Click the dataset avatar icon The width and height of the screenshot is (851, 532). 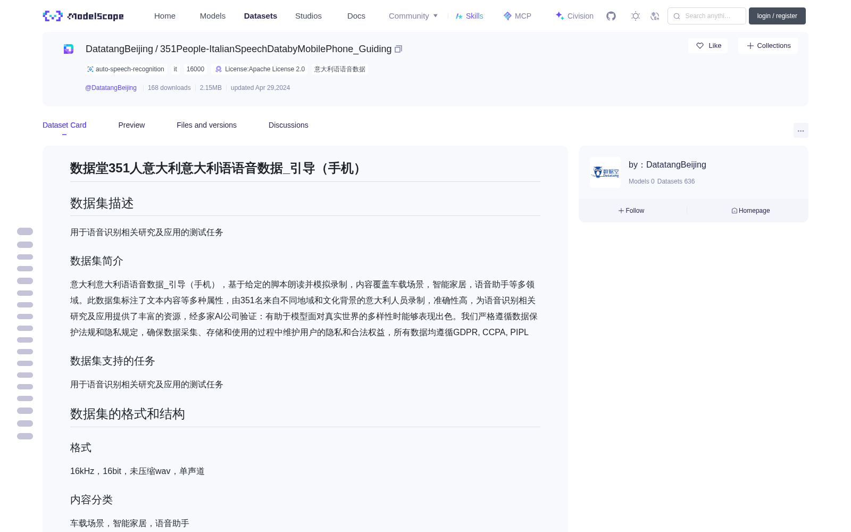tap(69, 49)
